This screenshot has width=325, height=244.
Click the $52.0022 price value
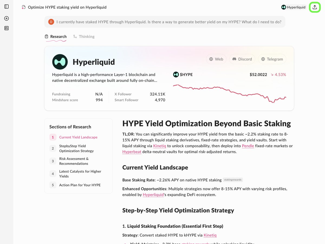coord(258,75)
